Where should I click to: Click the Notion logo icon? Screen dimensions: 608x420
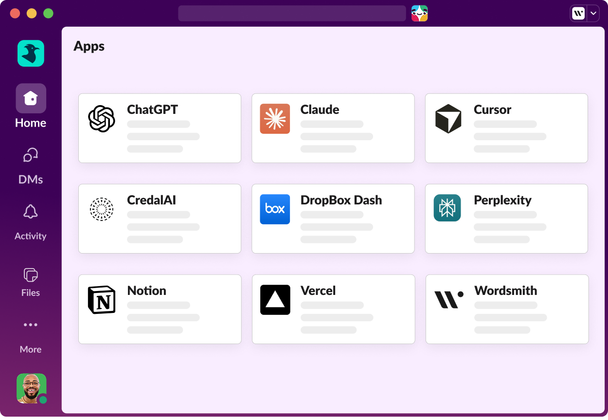pyautogui.click(x=102, y=300)
